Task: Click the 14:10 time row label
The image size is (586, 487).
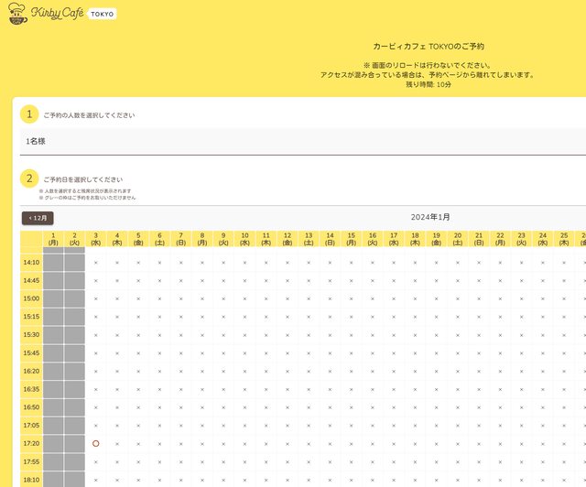Action: (x=31, y=262)
